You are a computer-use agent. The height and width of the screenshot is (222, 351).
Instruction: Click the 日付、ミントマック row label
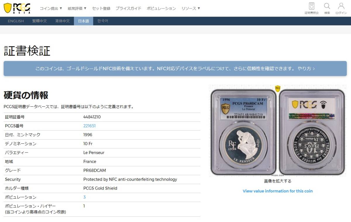point(23,135)
